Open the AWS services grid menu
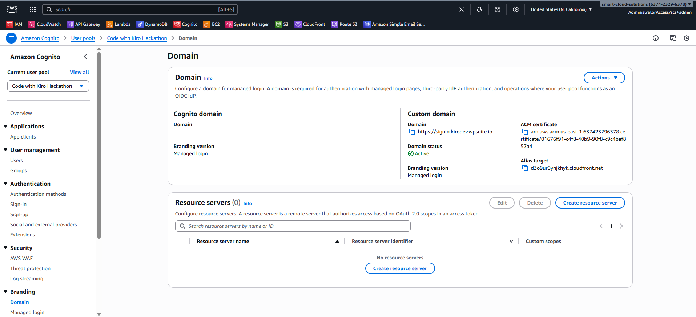696x317 pixels. click(33, 9)
